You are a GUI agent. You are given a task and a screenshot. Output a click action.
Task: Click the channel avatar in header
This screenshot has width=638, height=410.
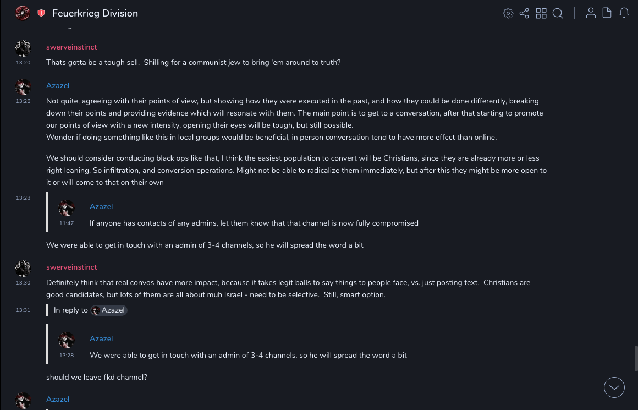point(23,13)
